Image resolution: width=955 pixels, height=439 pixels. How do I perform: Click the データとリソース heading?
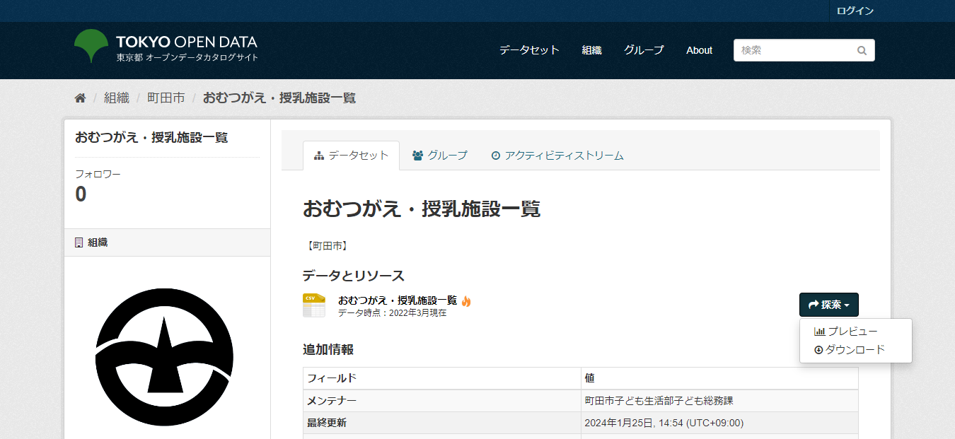[354, 276]
